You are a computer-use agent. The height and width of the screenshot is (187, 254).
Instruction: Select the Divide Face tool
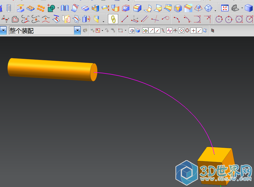click(x=85, y=8)
